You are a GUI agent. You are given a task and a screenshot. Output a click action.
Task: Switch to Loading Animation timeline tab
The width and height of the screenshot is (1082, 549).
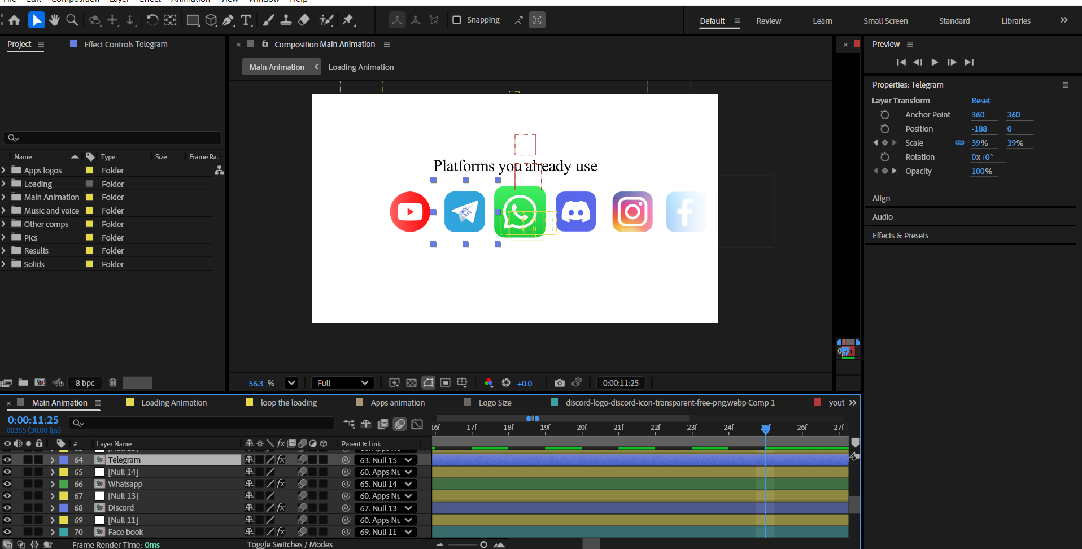click(x=174, y=403)
